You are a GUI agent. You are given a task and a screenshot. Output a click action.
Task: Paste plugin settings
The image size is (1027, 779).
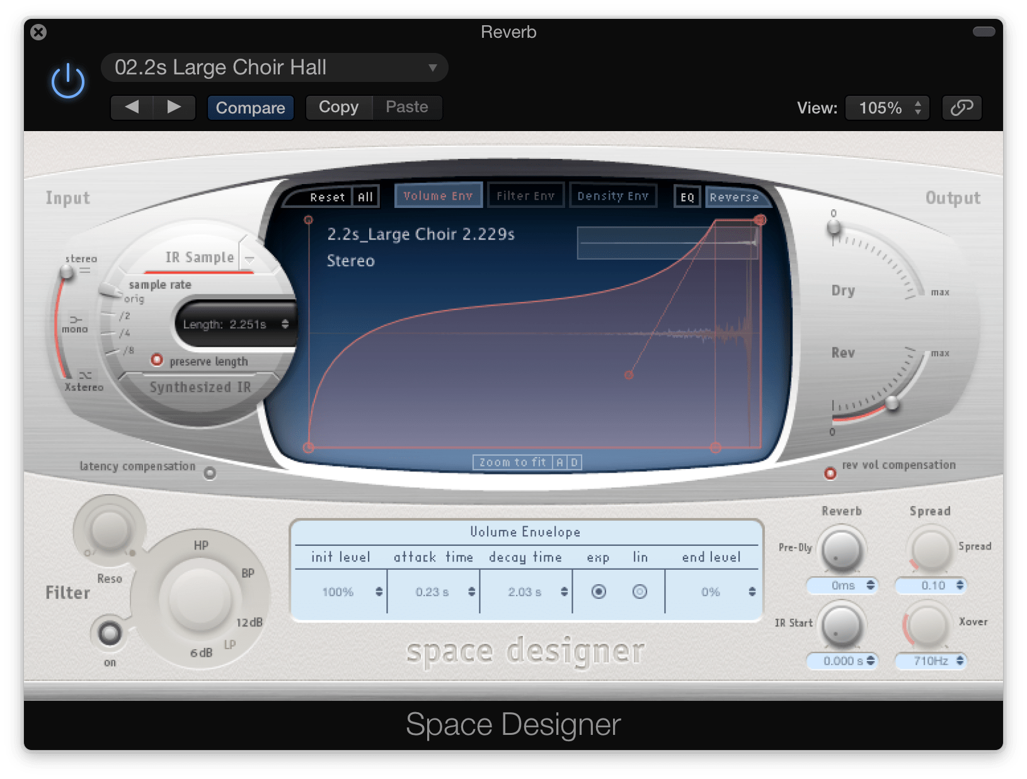coord(407,107)
